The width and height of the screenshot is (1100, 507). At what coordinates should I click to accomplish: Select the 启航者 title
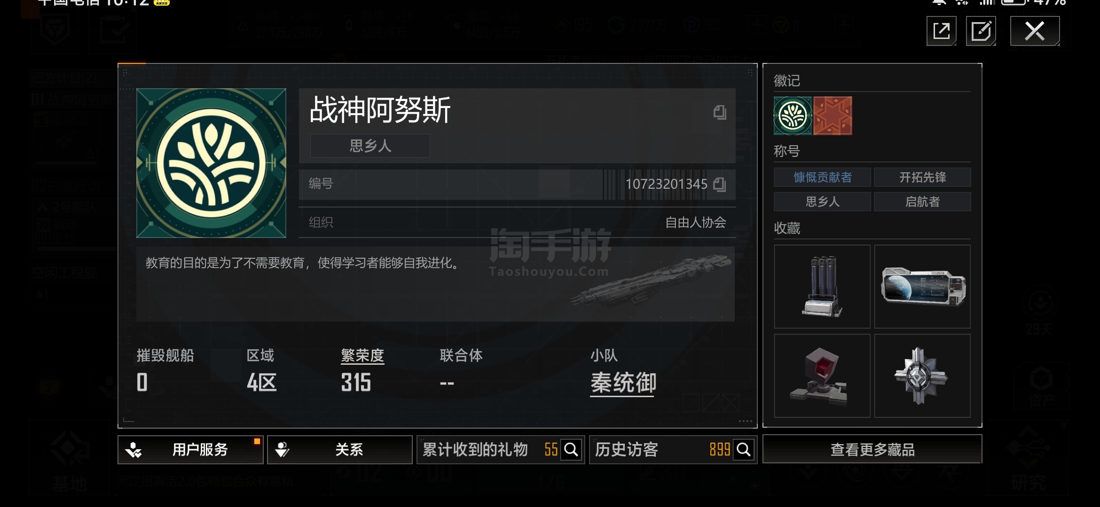(x=923, y=202)
